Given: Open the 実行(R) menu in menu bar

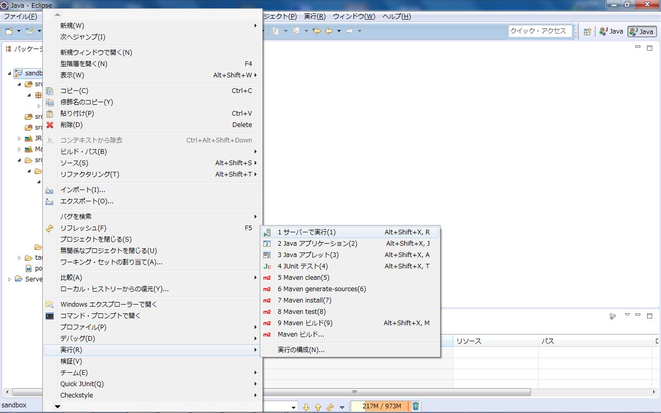Looking at the screenshot, I should pyautogui.click(x=315, y=17).
